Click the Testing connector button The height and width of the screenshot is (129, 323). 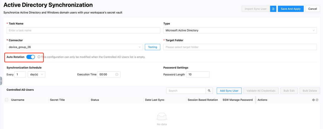point(152,47)
